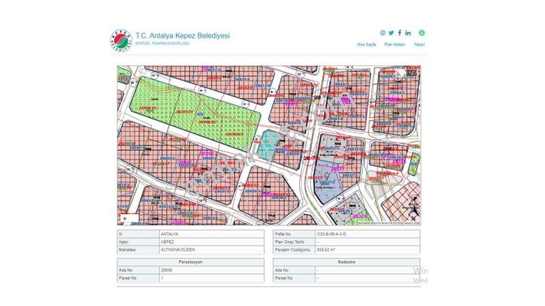Click the Pafta No label
545x306 pixels.
pyautogui.click(x=282, y=234)
